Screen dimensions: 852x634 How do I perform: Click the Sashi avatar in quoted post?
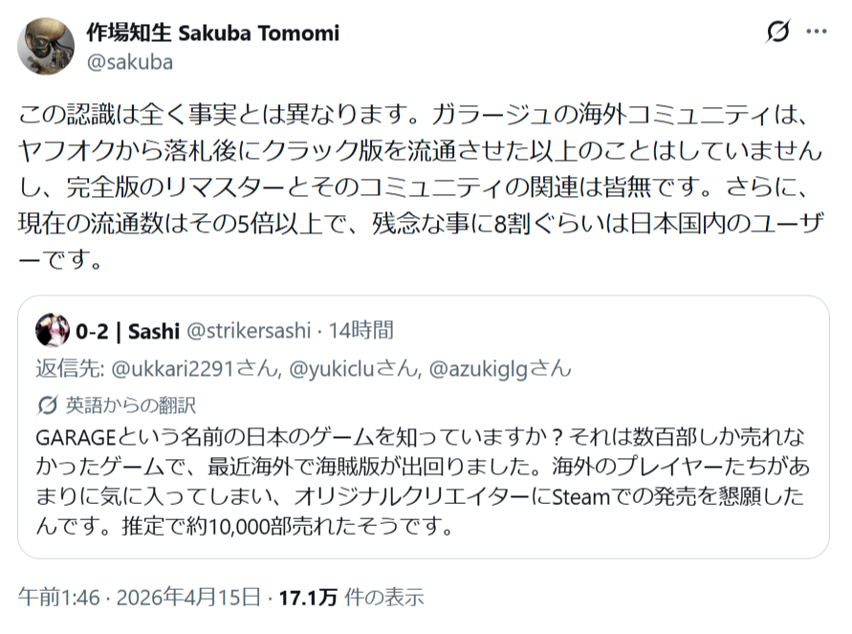tap(53, 330)
